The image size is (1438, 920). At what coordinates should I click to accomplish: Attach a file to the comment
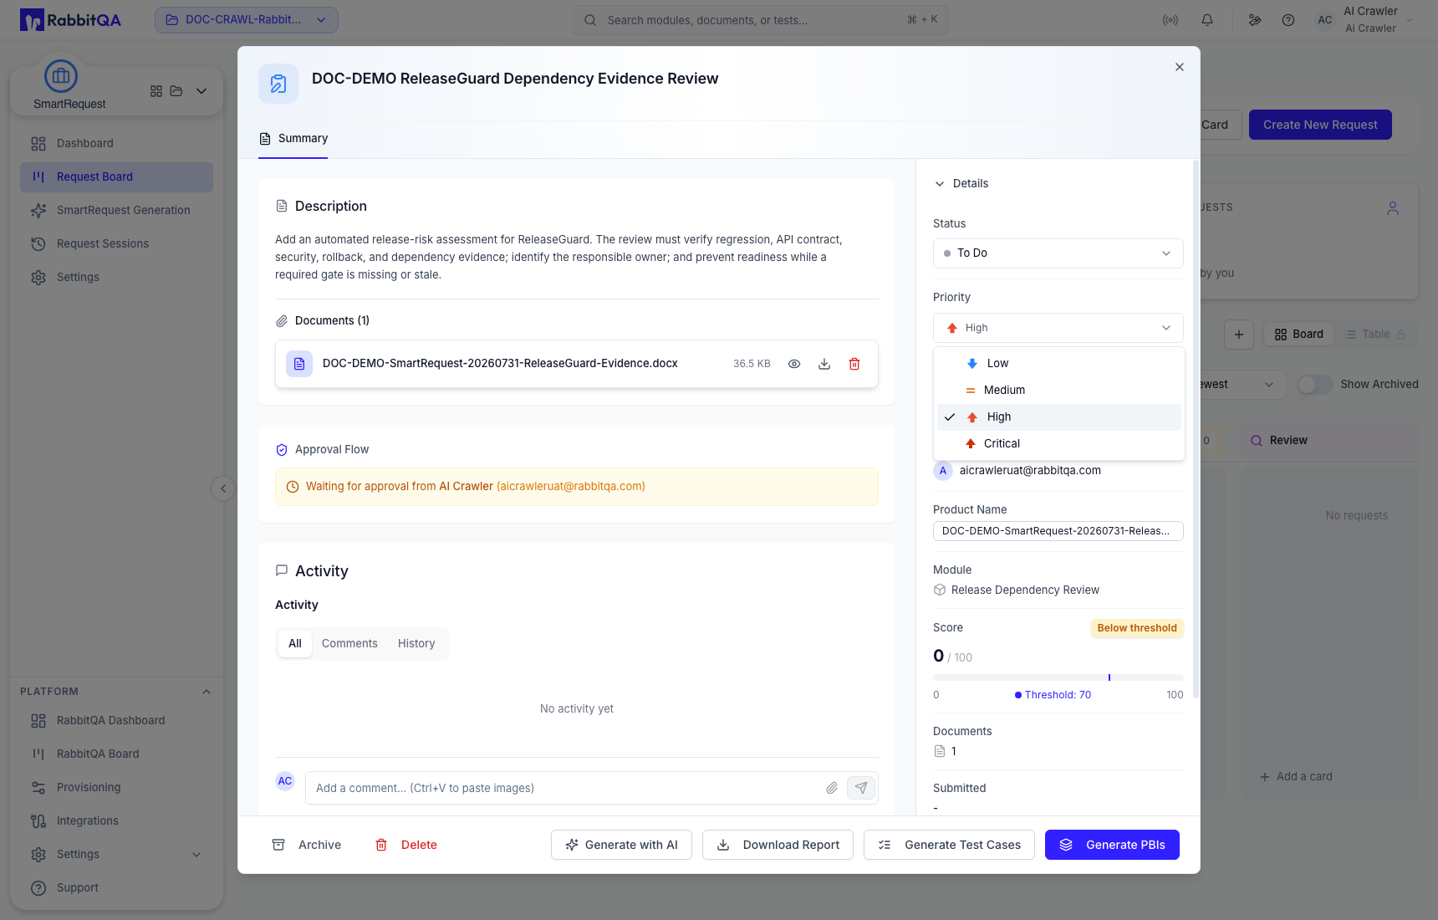832,788
